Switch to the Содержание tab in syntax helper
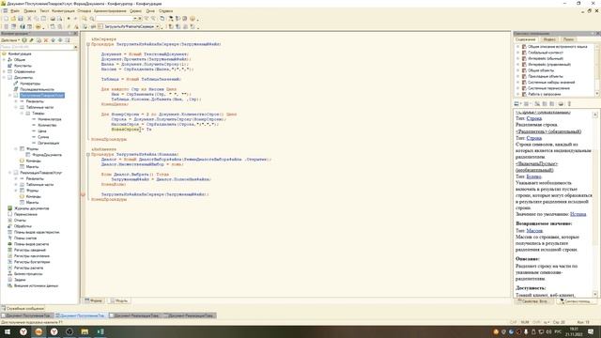The image size is (601, 338). 525,39
